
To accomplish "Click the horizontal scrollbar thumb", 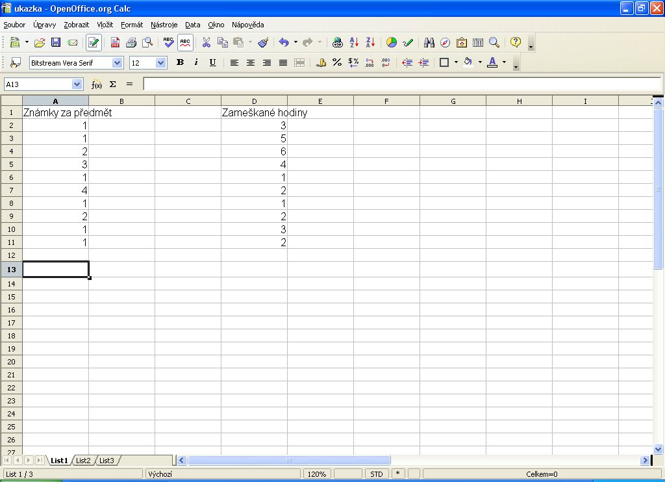I will (x=289, y=461).
